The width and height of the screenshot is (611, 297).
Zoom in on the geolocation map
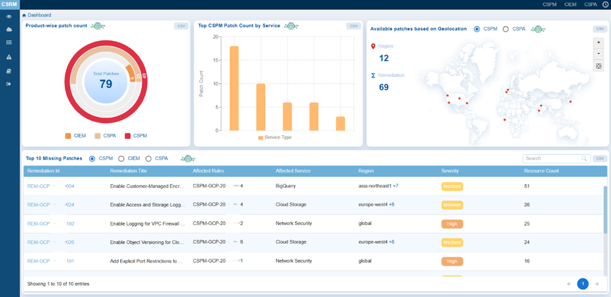[599, 42]
